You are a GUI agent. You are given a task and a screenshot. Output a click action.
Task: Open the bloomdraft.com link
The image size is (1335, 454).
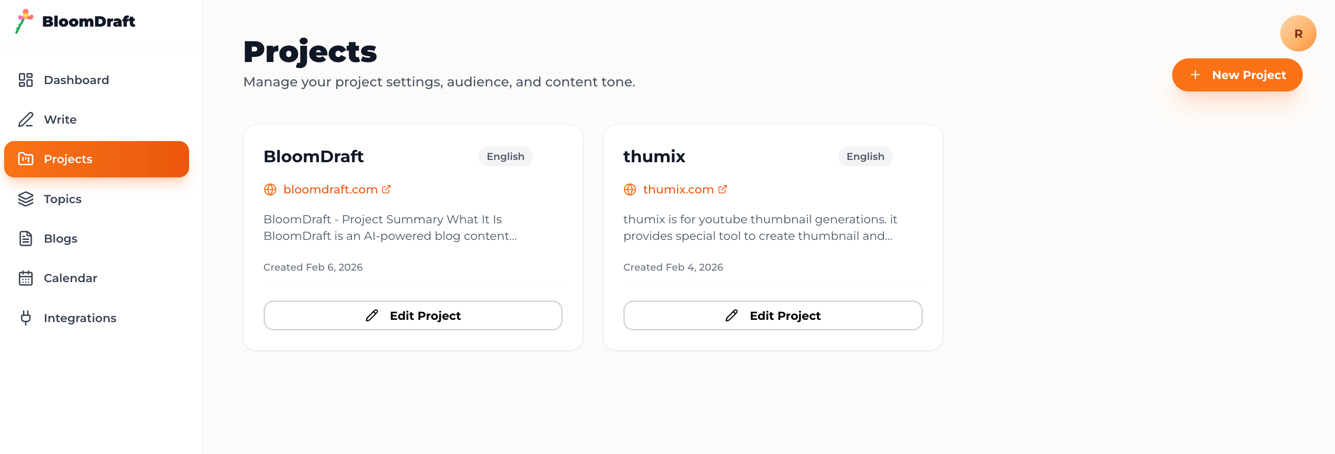[x=330, y=189]
